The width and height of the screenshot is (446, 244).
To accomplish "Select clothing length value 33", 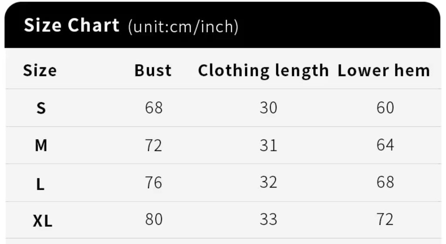I will [x=268, y=220].
